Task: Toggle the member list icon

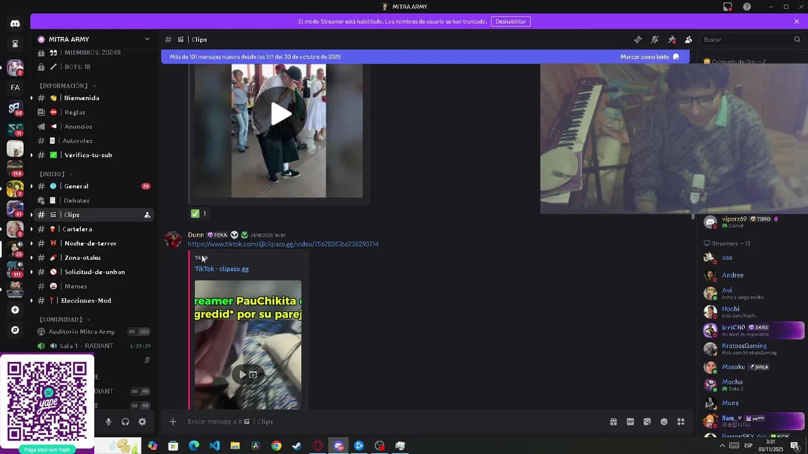Action: click(x=689, y=39)
